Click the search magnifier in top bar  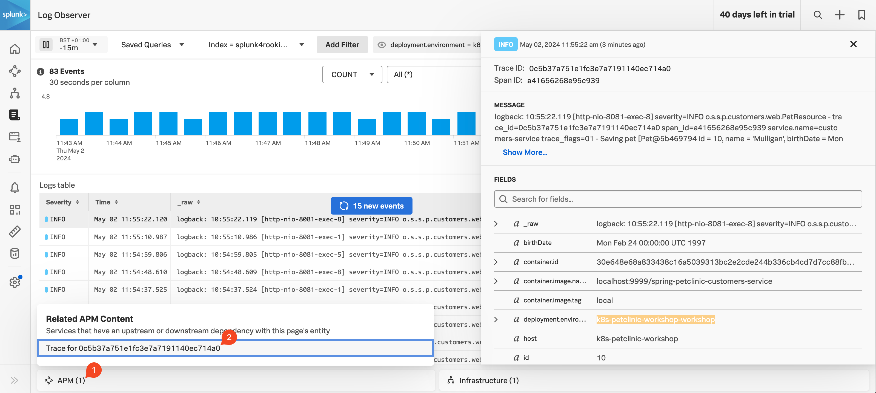click(817, 15)
